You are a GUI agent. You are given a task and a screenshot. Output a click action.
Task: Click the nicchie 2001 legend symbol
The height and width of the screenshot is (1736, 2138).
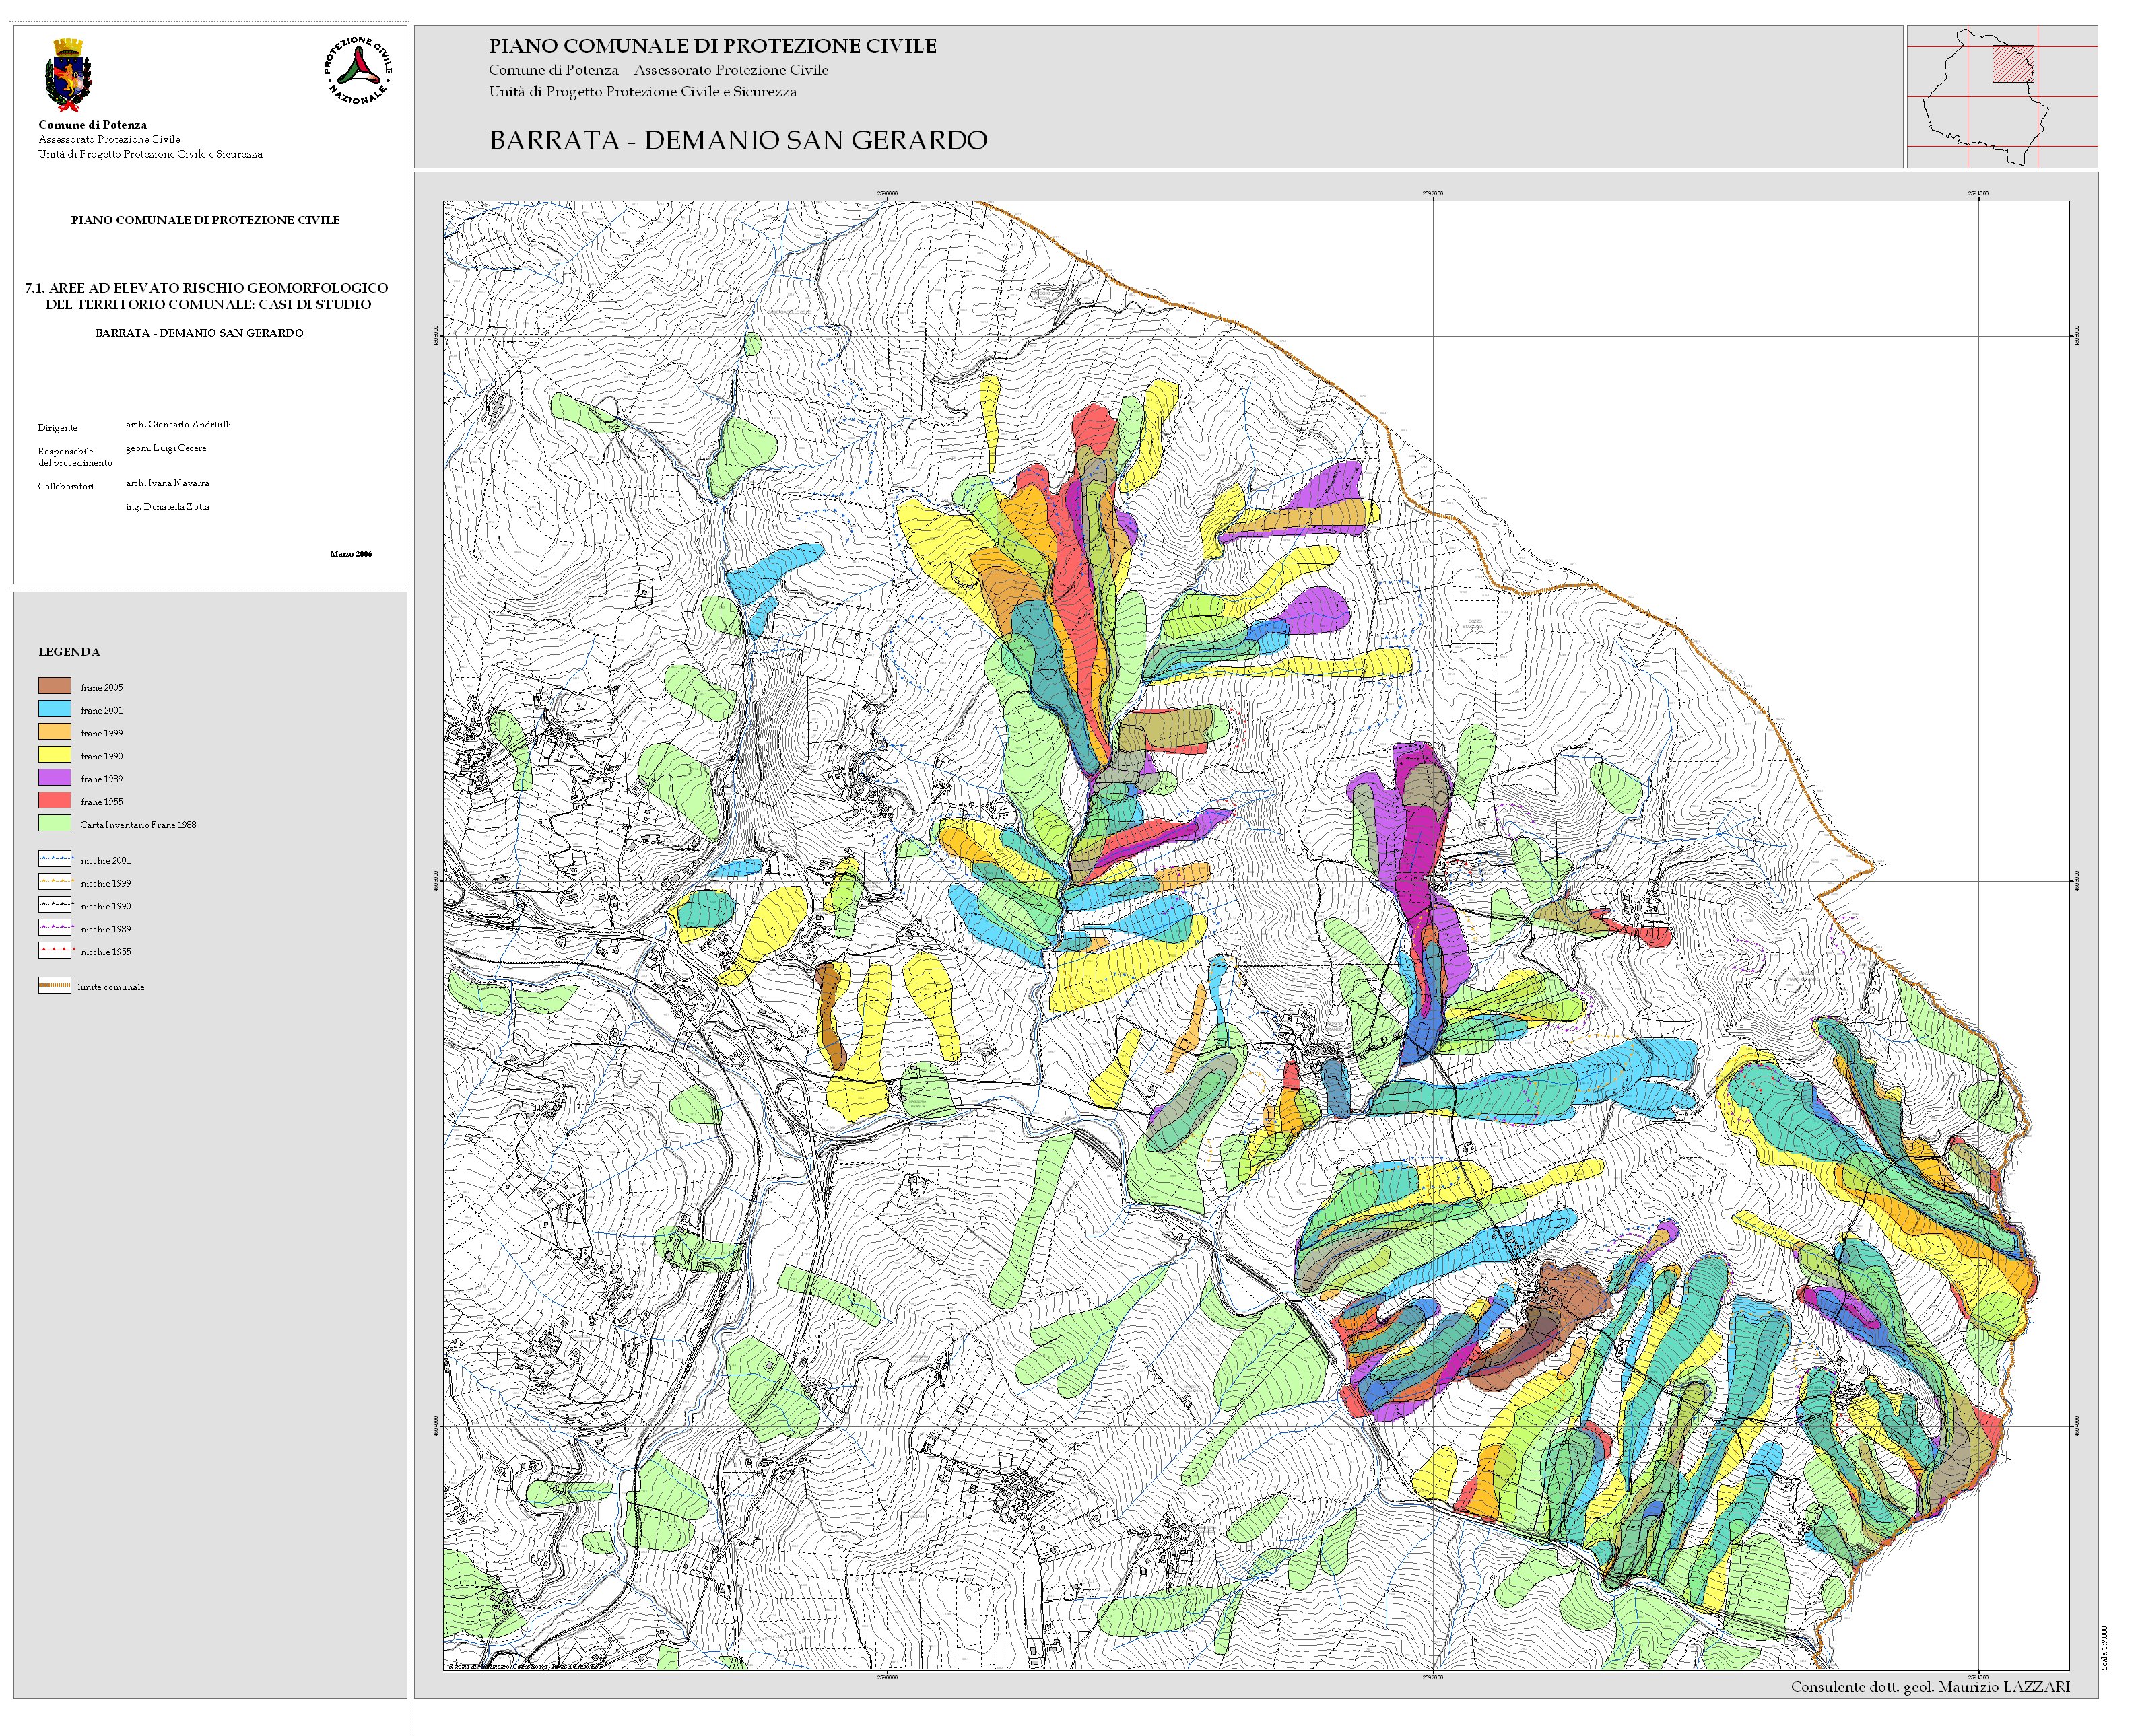click(x=55, y=859)
